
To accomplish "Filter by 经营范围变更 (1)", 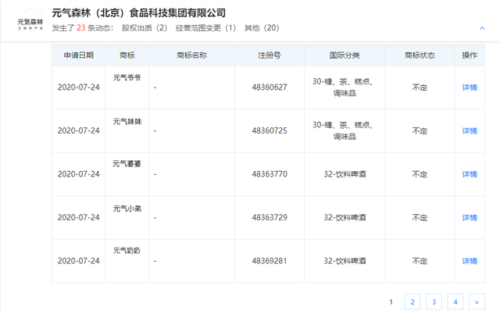I will pyautogui.click(x=205, y=28).
